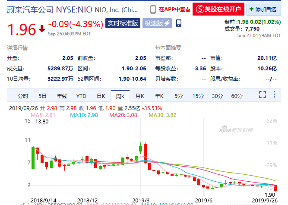
Task: Click the pre-market 成交量 value 7,750
Action: [x=252, y=29]
